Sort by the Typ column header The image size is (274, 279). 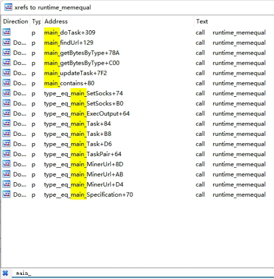(36, 21)
